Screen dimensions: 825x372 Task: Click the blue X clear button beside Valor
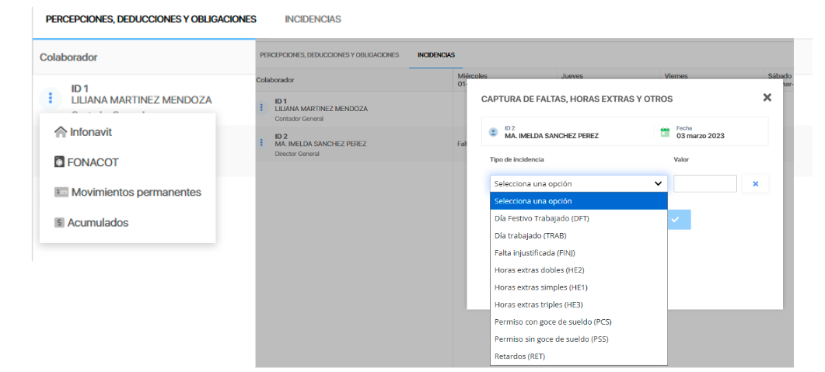755,184
